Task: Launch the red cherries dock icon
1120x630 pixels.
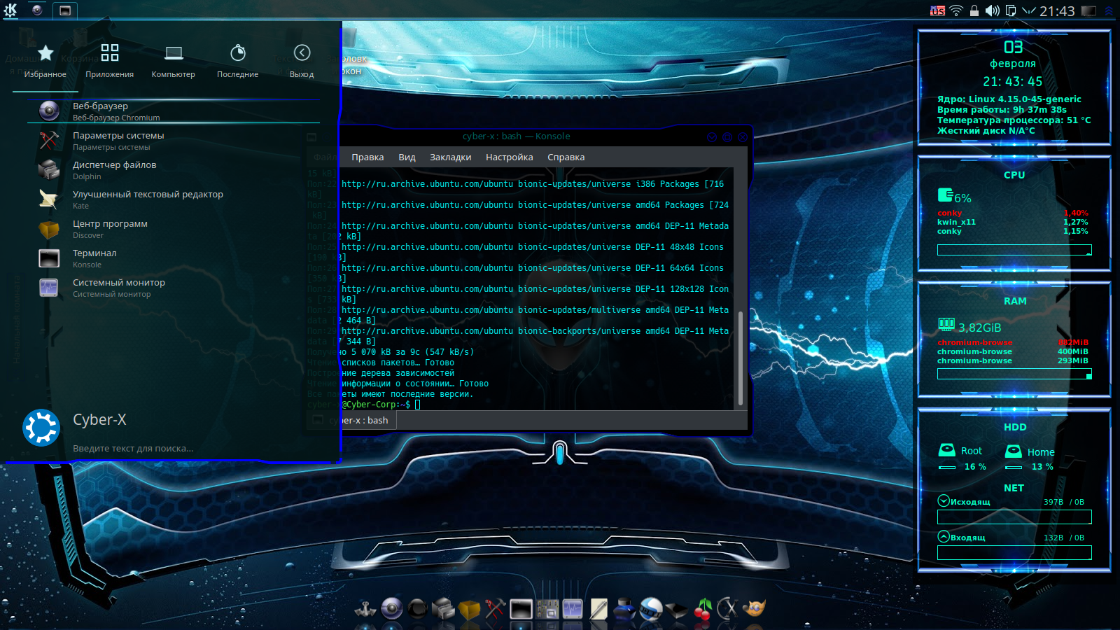Action: pyautogui.click(x=702, y=609)
